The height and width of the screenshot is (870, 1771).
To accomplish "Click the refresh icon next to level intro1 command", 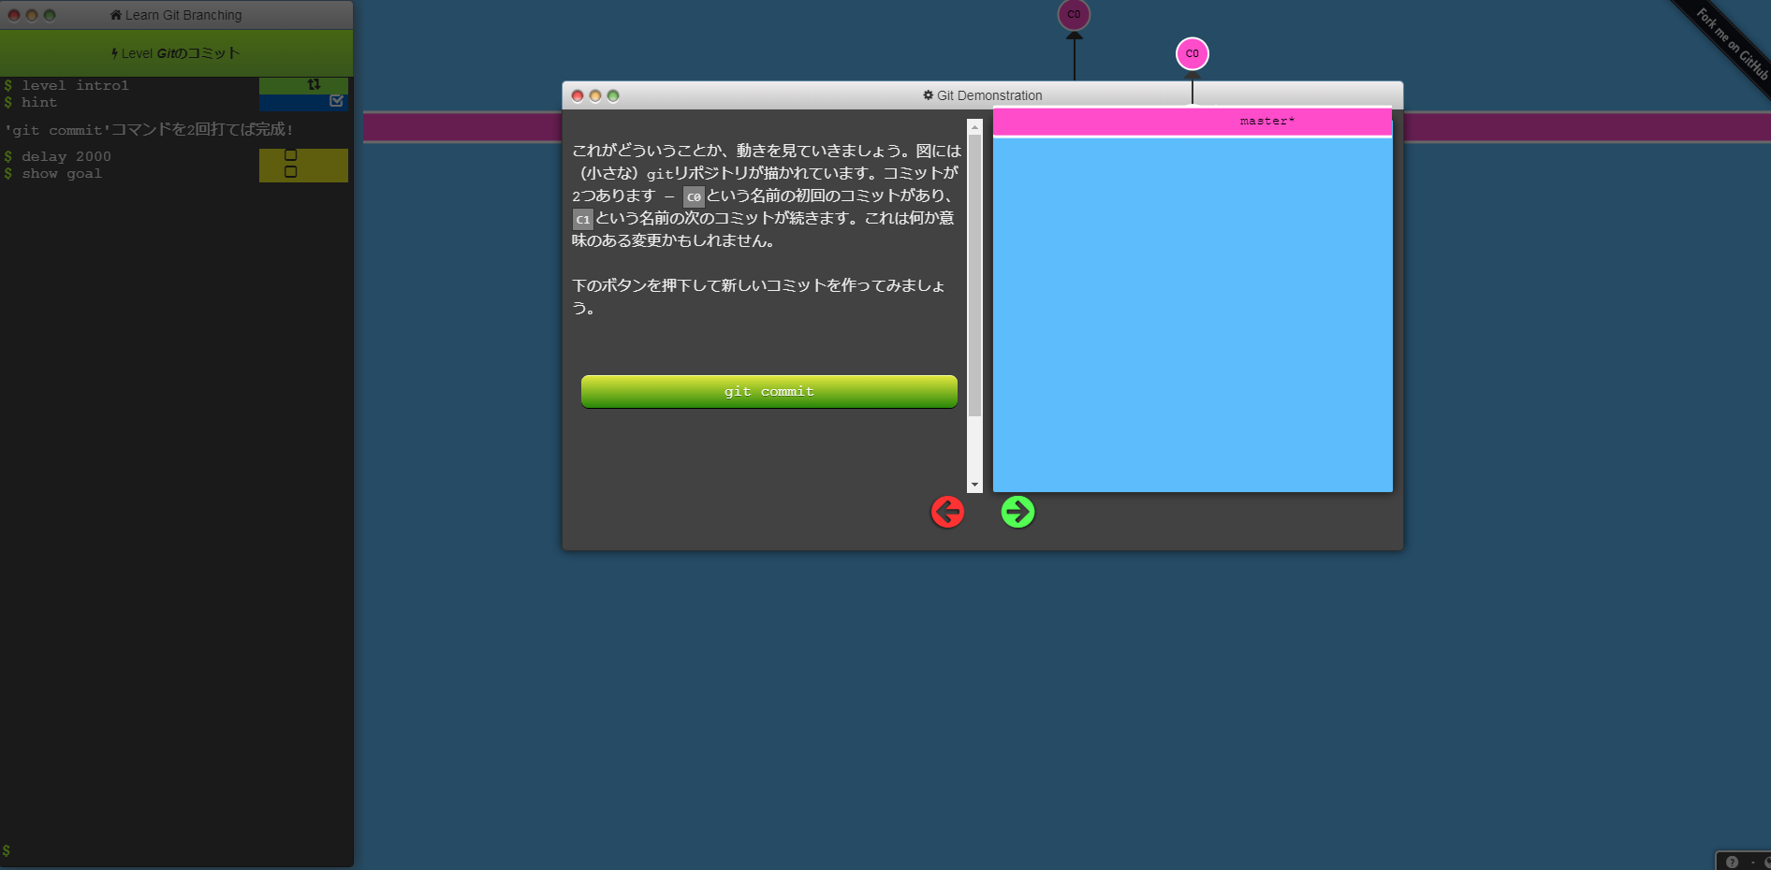I will [313, 84].
